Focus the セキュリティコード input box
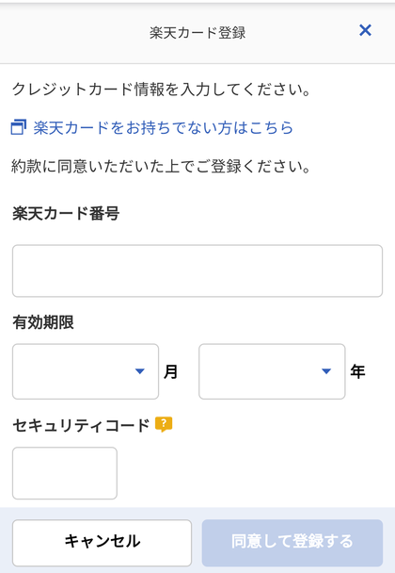This screenshot has width=395, height=573. [x=65, y=473]
